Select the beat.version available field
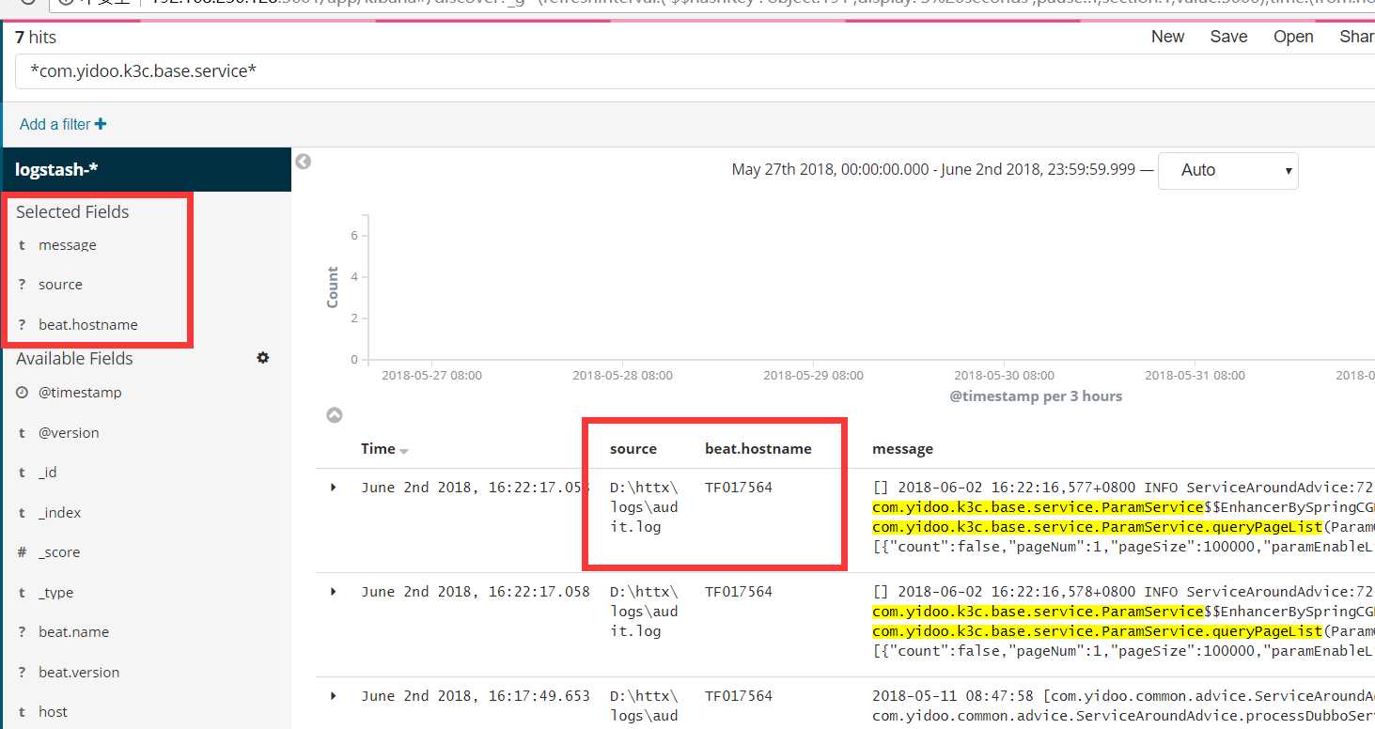The image size is (1375, 729). (79, 673)
